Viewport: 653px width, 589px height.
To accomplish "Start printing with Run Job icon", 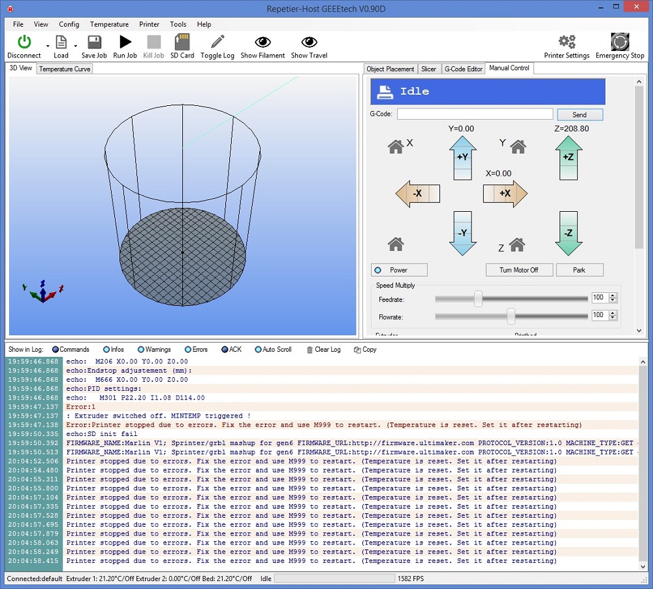I will click(125, 42).
